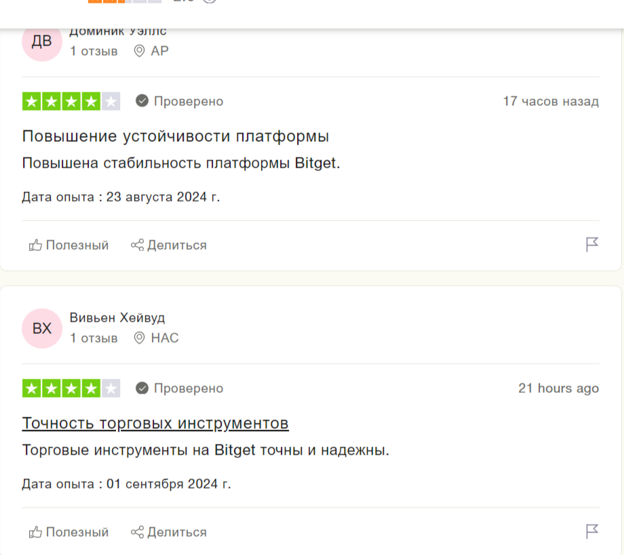Open the Повышение устойчивости платформы review title
This screenshot has width=624, height=555.
pyautogui.click(x=176, y=136)
